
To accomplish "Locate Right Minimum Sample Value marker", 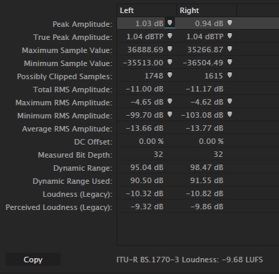I will 229,62.
